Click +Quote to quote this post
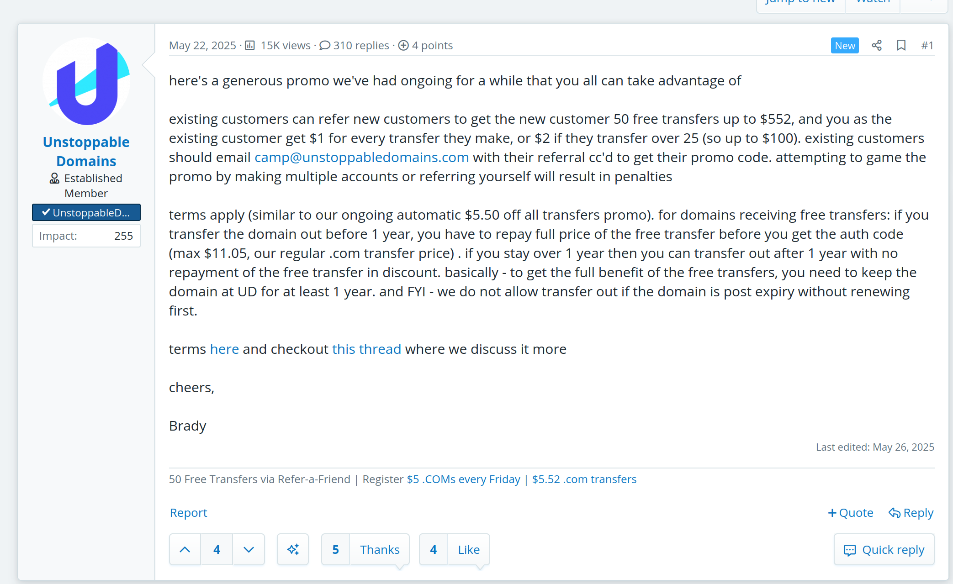 pos(850,513)
